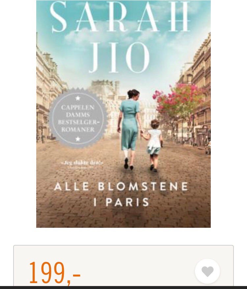
Task: Click the author name SARAH on cover
Action: coord(120,16)
